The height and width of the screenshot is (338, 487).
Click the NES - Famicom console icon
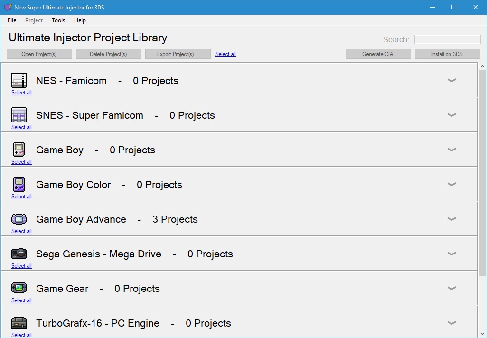click(x=19, y=80)
